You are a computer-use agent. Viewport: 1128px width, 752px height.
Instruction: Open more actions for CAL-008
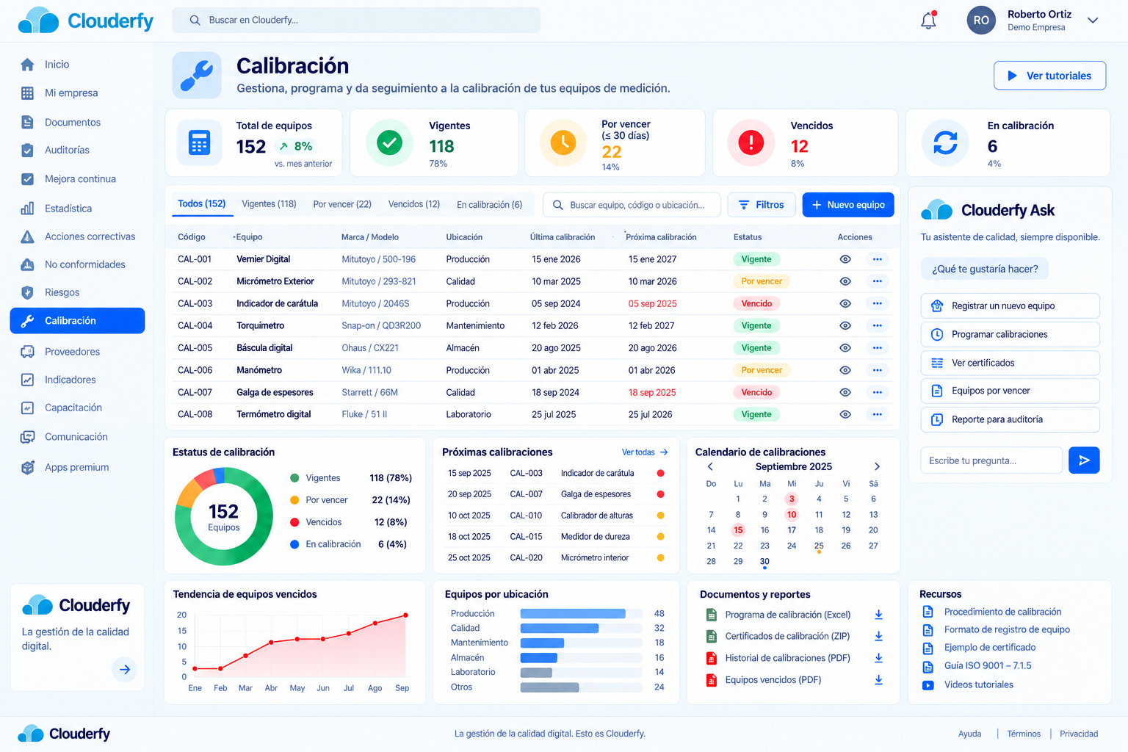pyautogui.click(x=877, y=414)
